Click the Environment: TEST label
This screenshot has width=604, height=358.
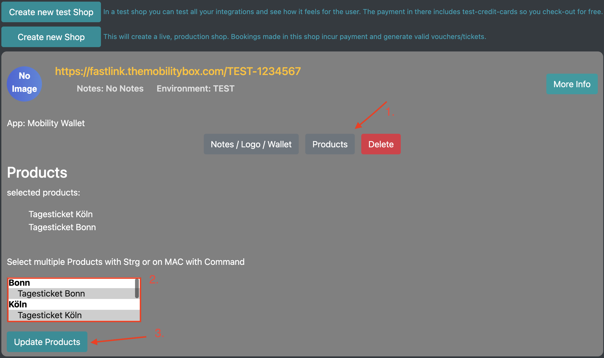(195, 89)
